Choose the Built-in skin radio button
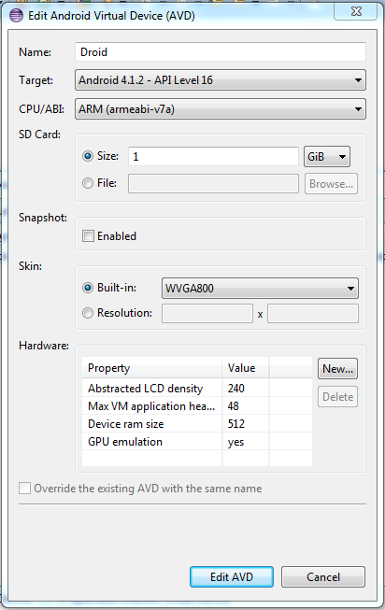The width and height of the screenshot is (385, 610). tap(88, 288)
